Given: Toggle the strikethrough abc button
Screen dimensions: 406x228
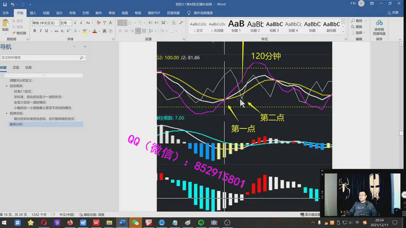Looking at the screenshot, I should (x=57, y=31).
